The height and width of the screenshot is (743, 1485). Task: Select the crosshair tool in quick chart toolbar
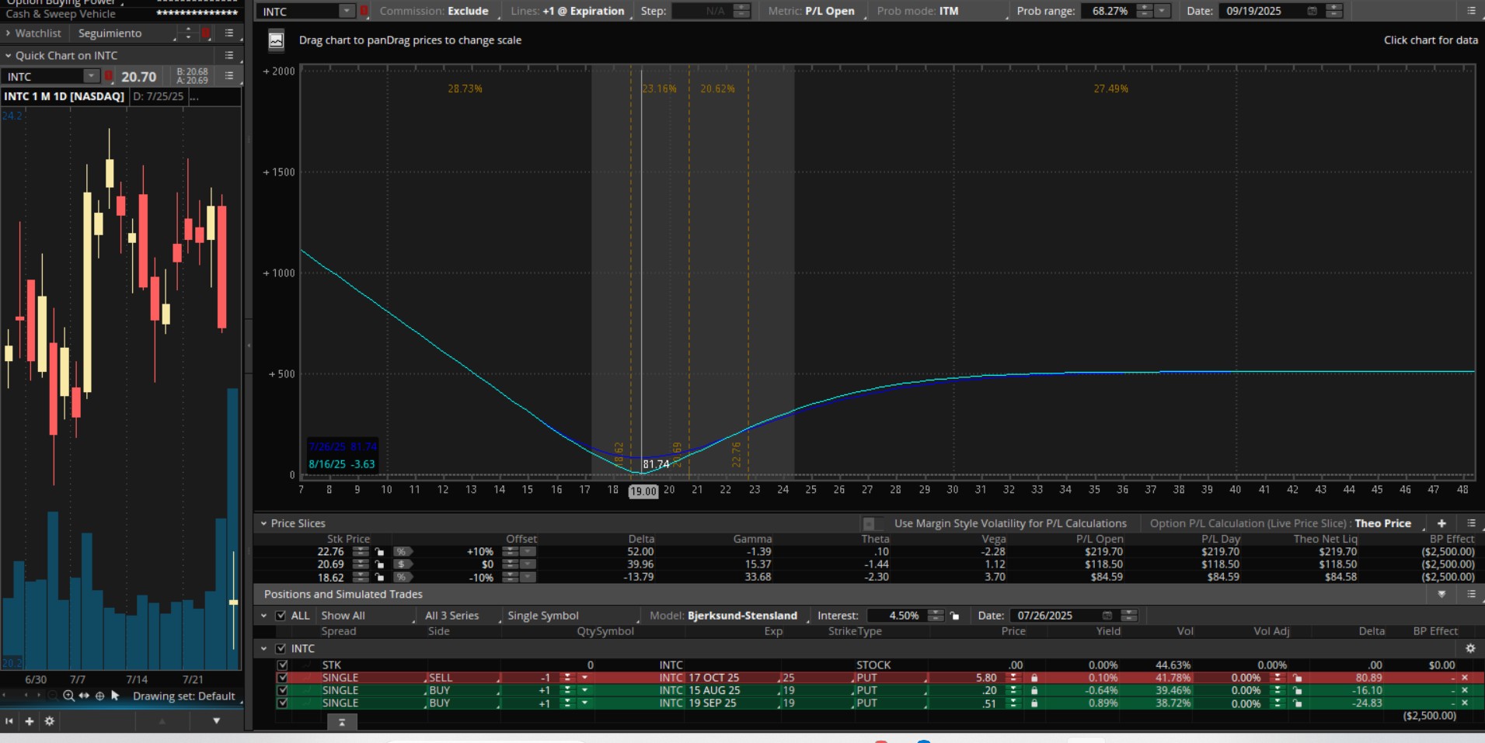[x=99, y=696]
